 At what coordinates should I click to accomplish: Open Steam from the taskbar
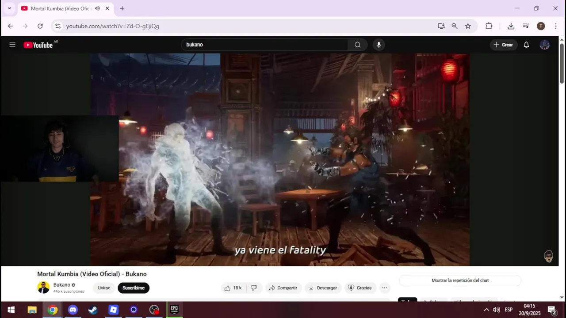click(93, 310)
